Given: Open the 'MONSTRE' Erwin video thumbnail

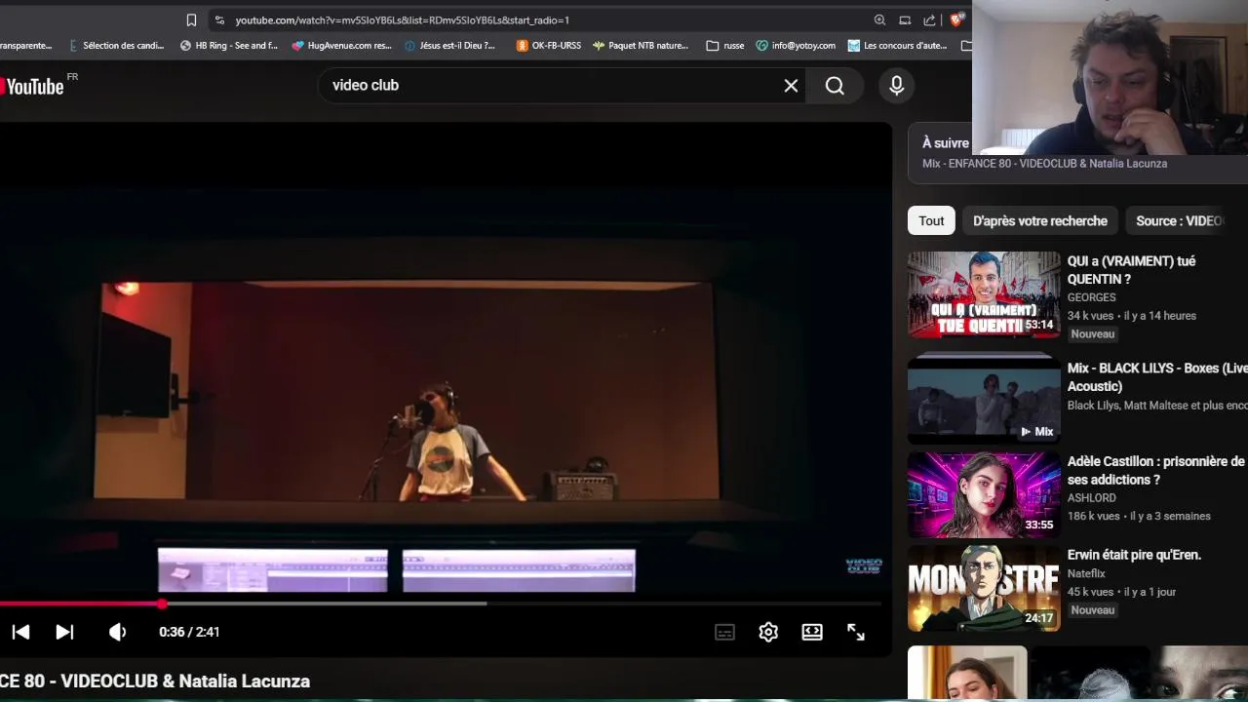Looking at the screenshot, I should [x=984, y=588].
